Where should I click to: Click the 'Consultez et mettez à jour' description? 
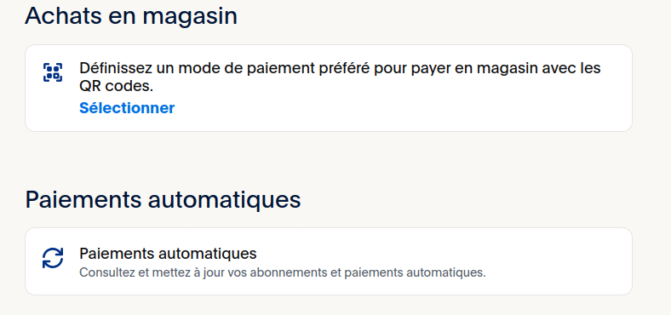point(283,272)
